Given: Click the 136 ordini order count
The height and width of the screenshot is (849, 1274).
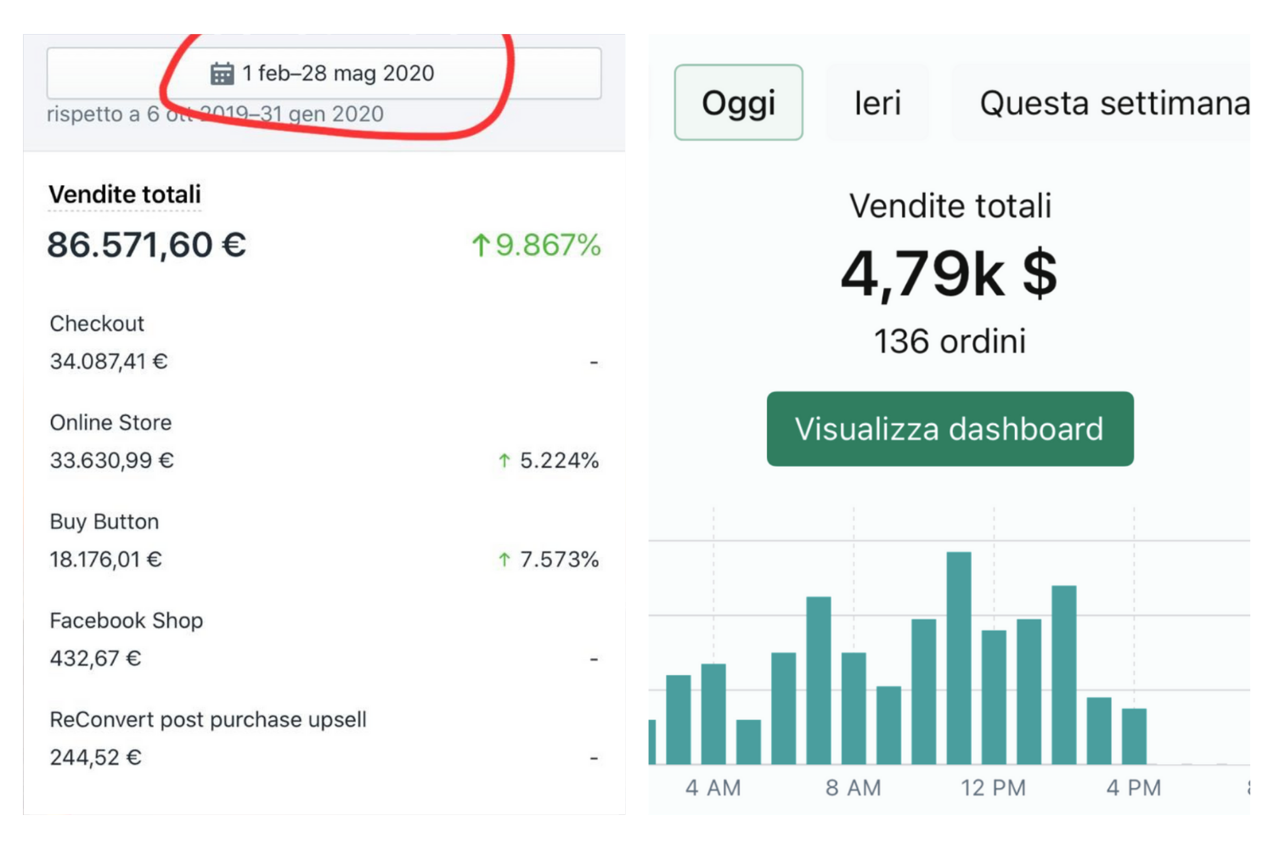Looking at the screenshot, I should (x=950, y=341).
